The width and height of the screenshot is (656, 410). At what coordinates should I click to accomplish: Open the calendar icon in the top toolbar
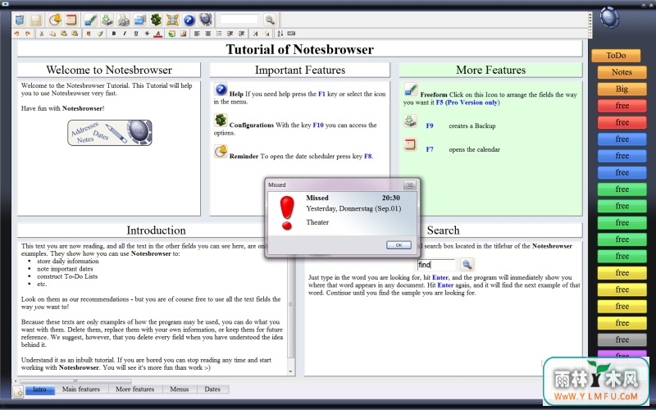[x=71, y=20]
